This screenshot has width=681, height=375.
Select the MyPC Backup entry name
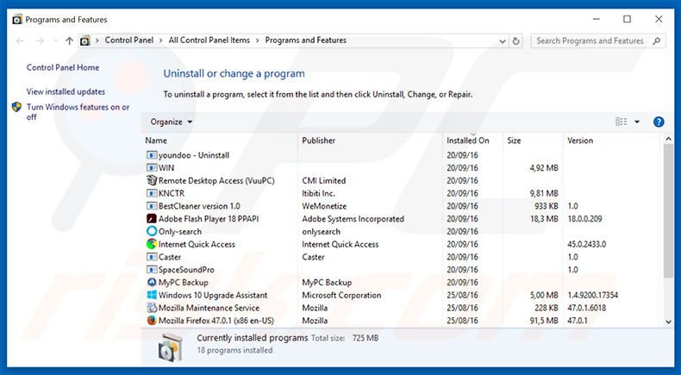pyautogui.click(x=184, y=283)
